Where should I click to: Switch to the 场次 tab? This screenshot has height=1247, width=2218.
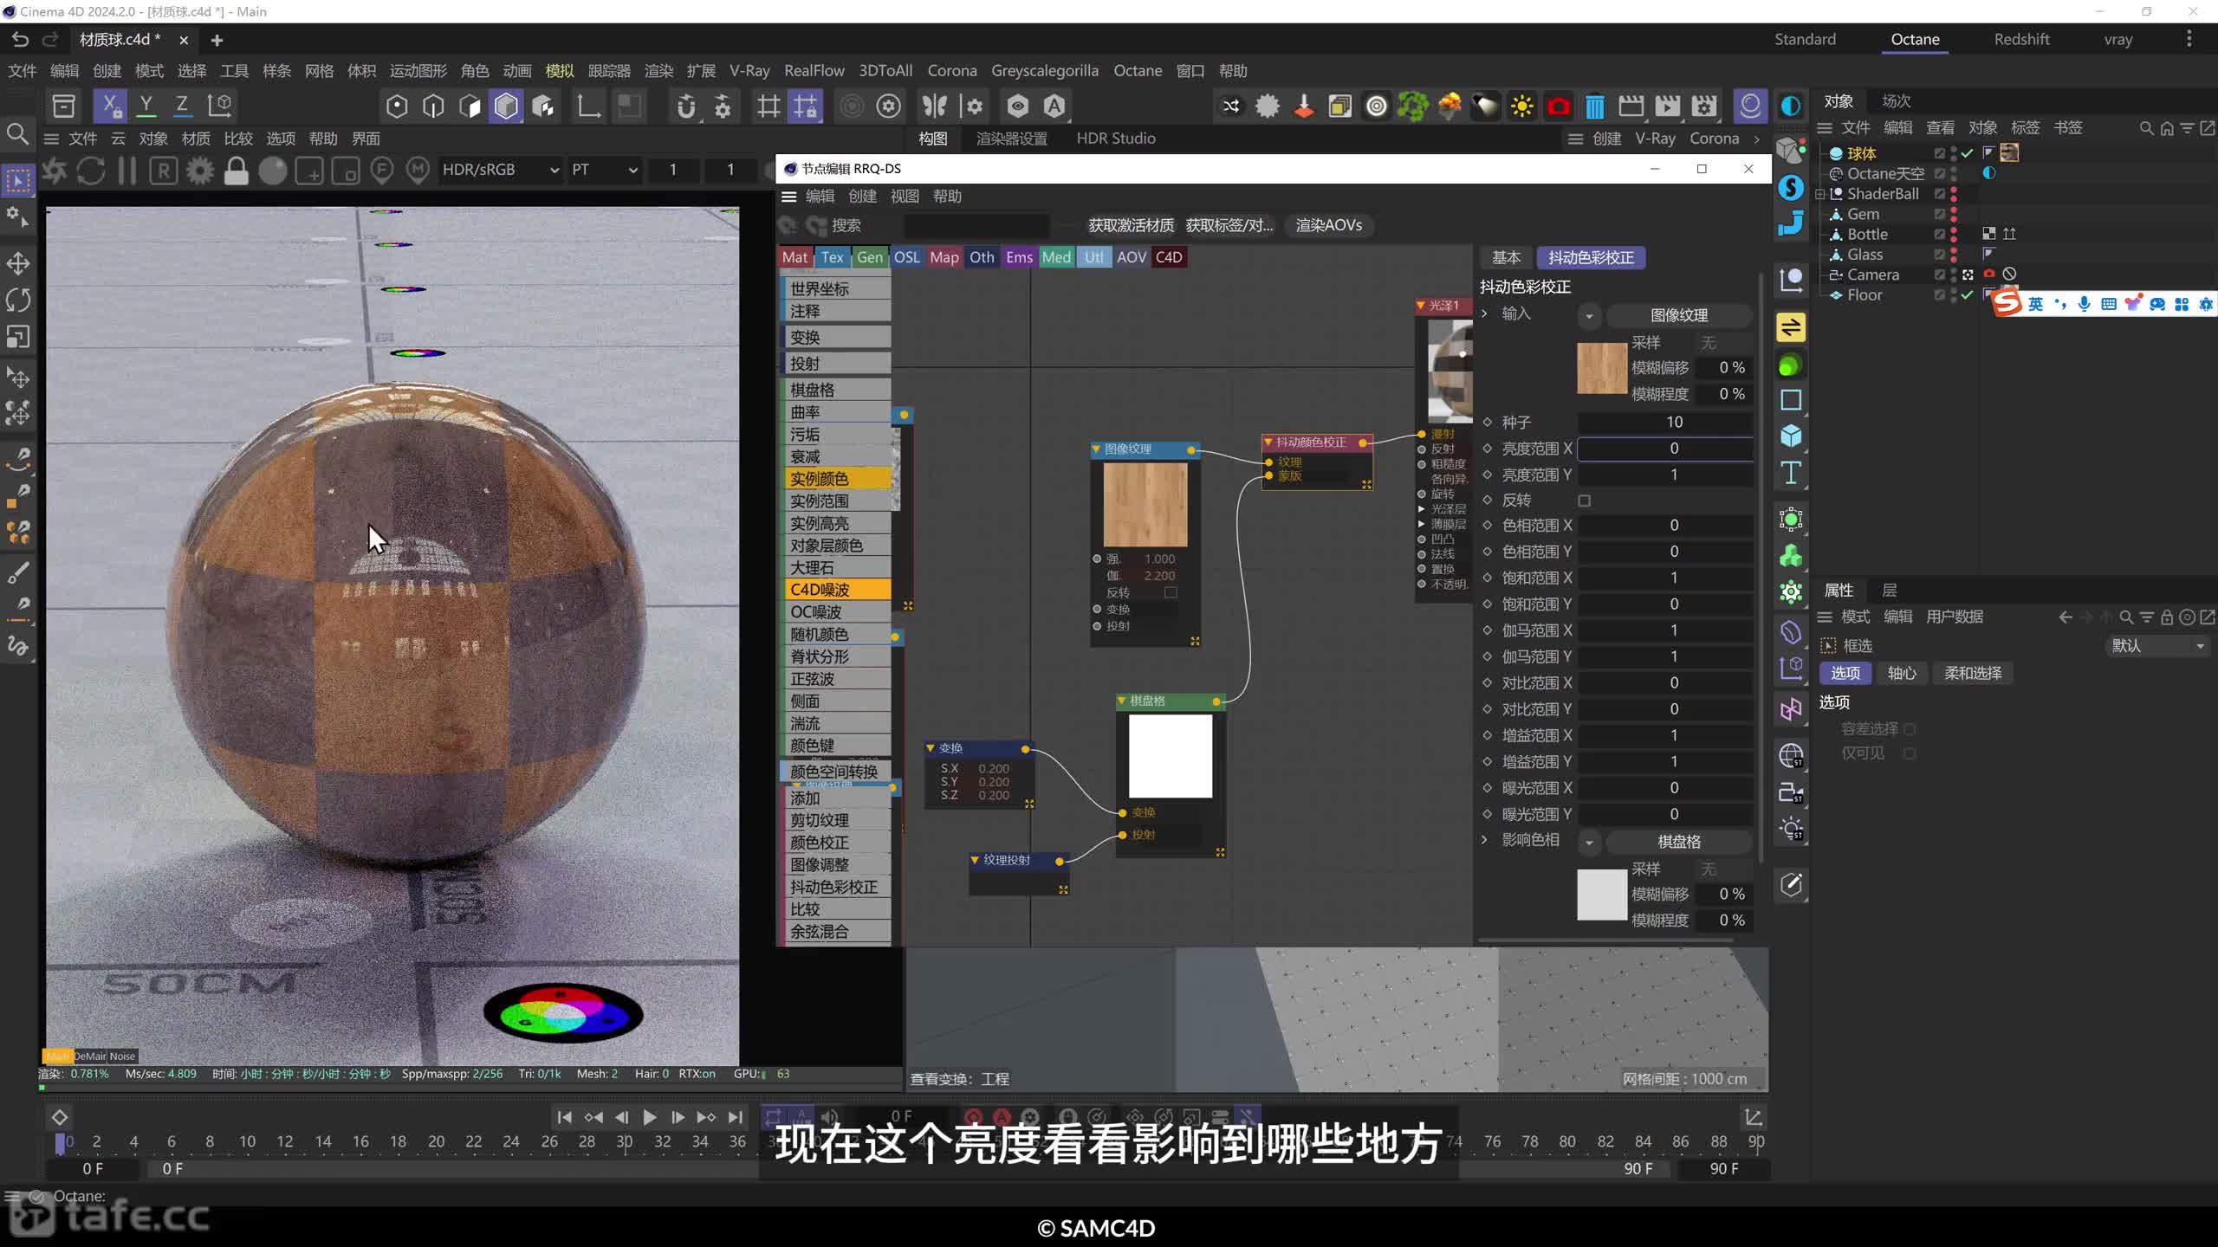click(1897, 101)
